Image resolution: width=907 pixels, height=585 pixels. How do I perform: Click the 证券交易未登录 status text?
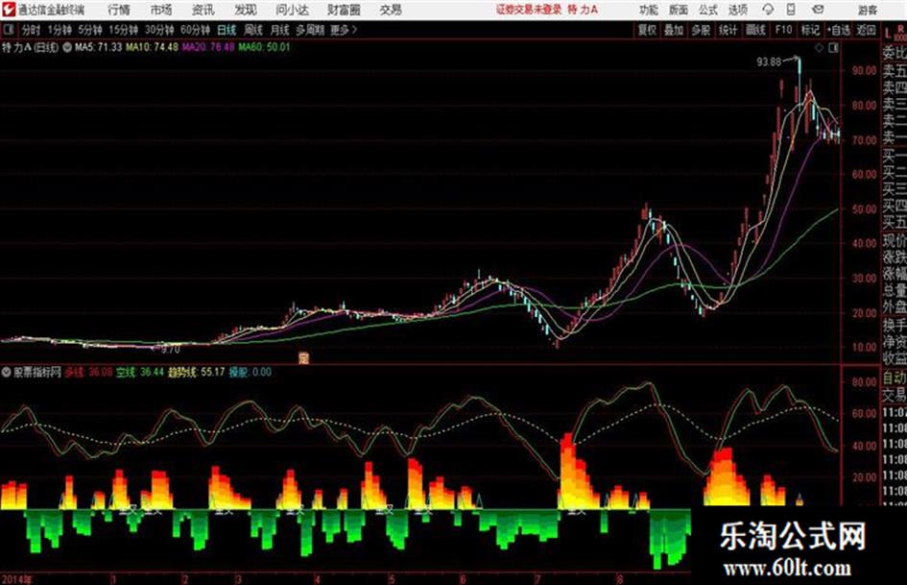click(529, 10)
